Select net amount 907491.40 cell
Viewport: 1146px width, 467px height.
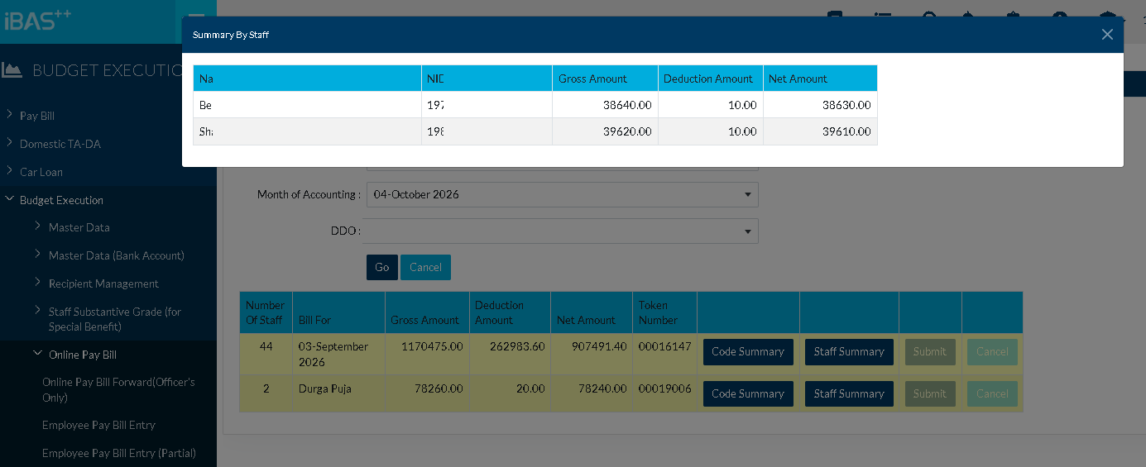point(592,354)
